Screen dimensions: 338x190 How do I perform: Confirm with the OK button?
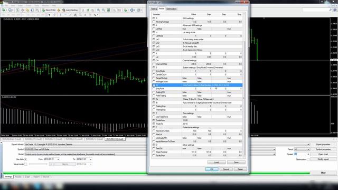pyautogui.click(x=212, y=169)
